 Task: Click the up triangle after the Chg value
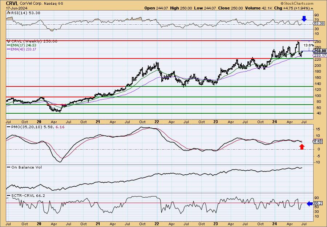click(312, 8)
